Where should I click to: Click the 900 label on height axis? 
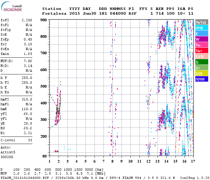coord(44,20)
